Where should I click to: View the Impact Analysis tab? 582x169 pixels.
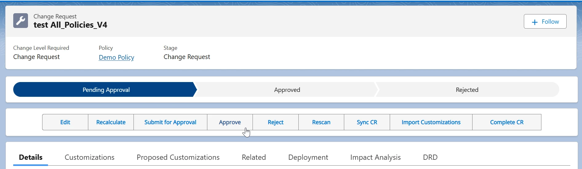tap(375, 157)
